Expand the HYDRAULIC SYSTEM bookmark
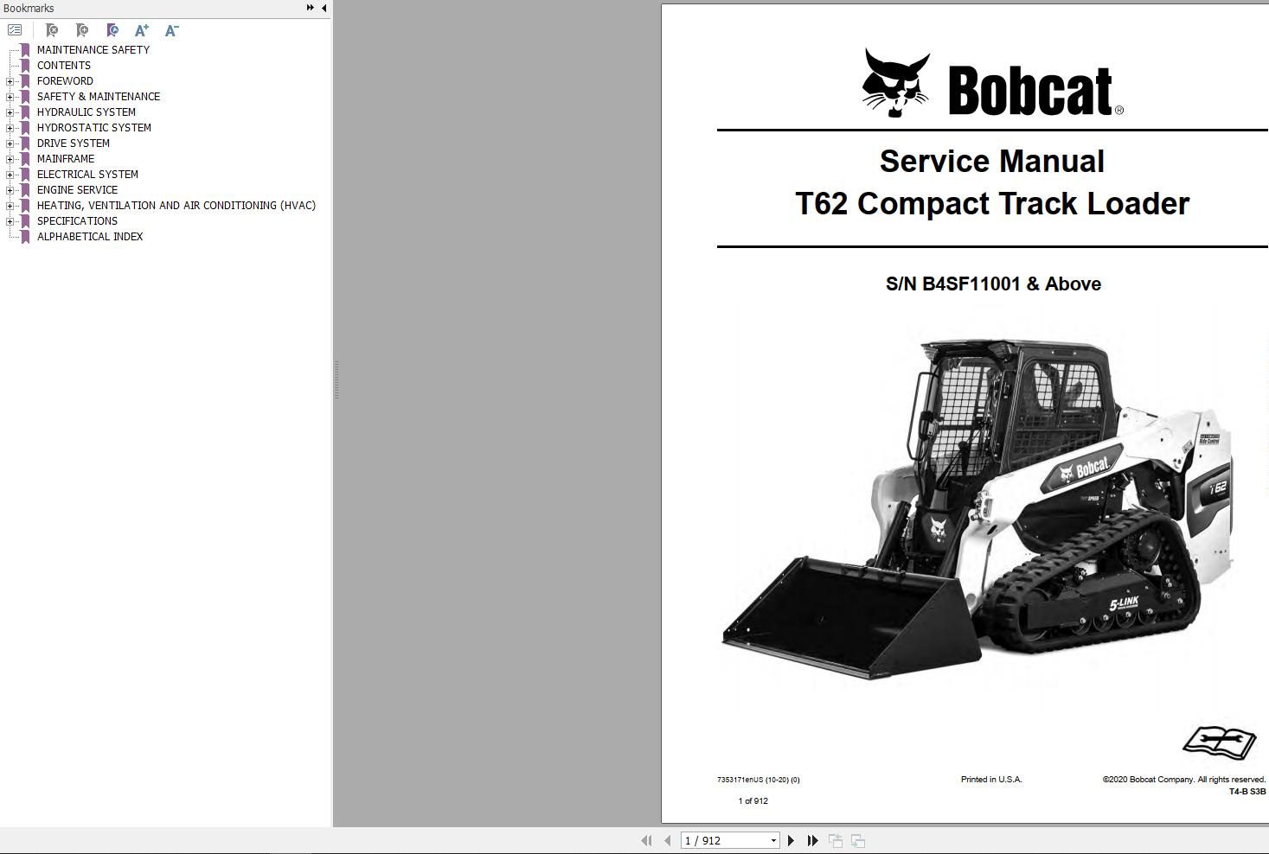This screenshot has width=1269, height=854. (9, 112)
